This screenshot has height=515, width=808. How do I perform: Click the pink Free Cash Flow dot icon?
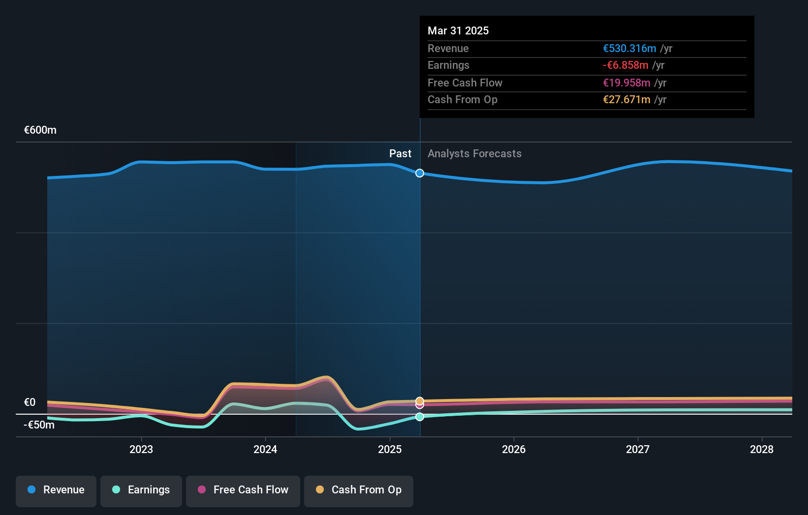point(202,490)
